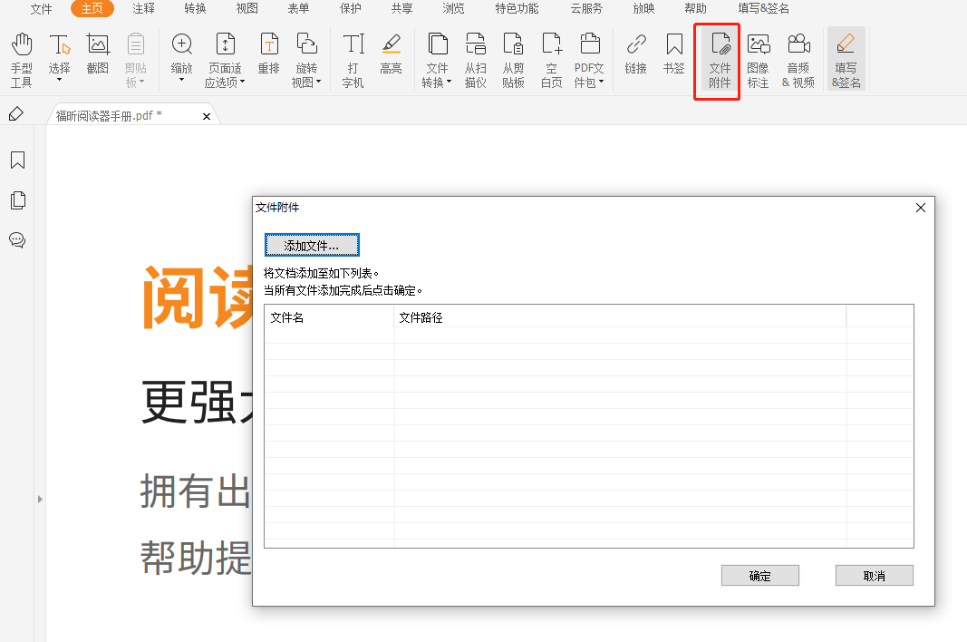The height and width of the screenshot is (642, 967).
Task: Click the 添加文件 button
Action: 312,245
